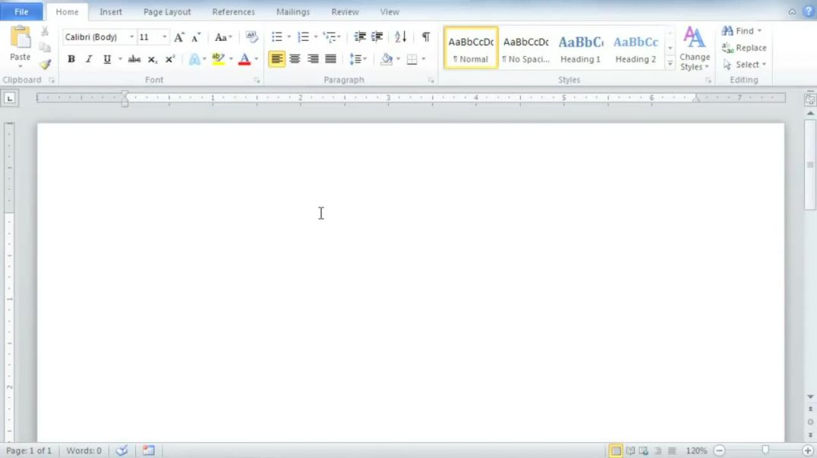Click the Multilevel List icon
Viewport: 817px width, 458px height.
(330, 37)
